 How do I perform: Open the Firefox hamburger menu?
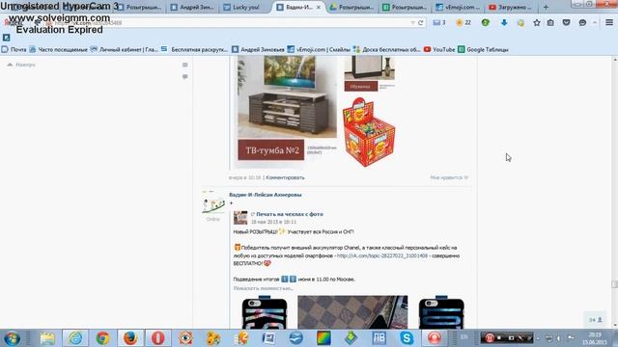[x=609, y=23]
